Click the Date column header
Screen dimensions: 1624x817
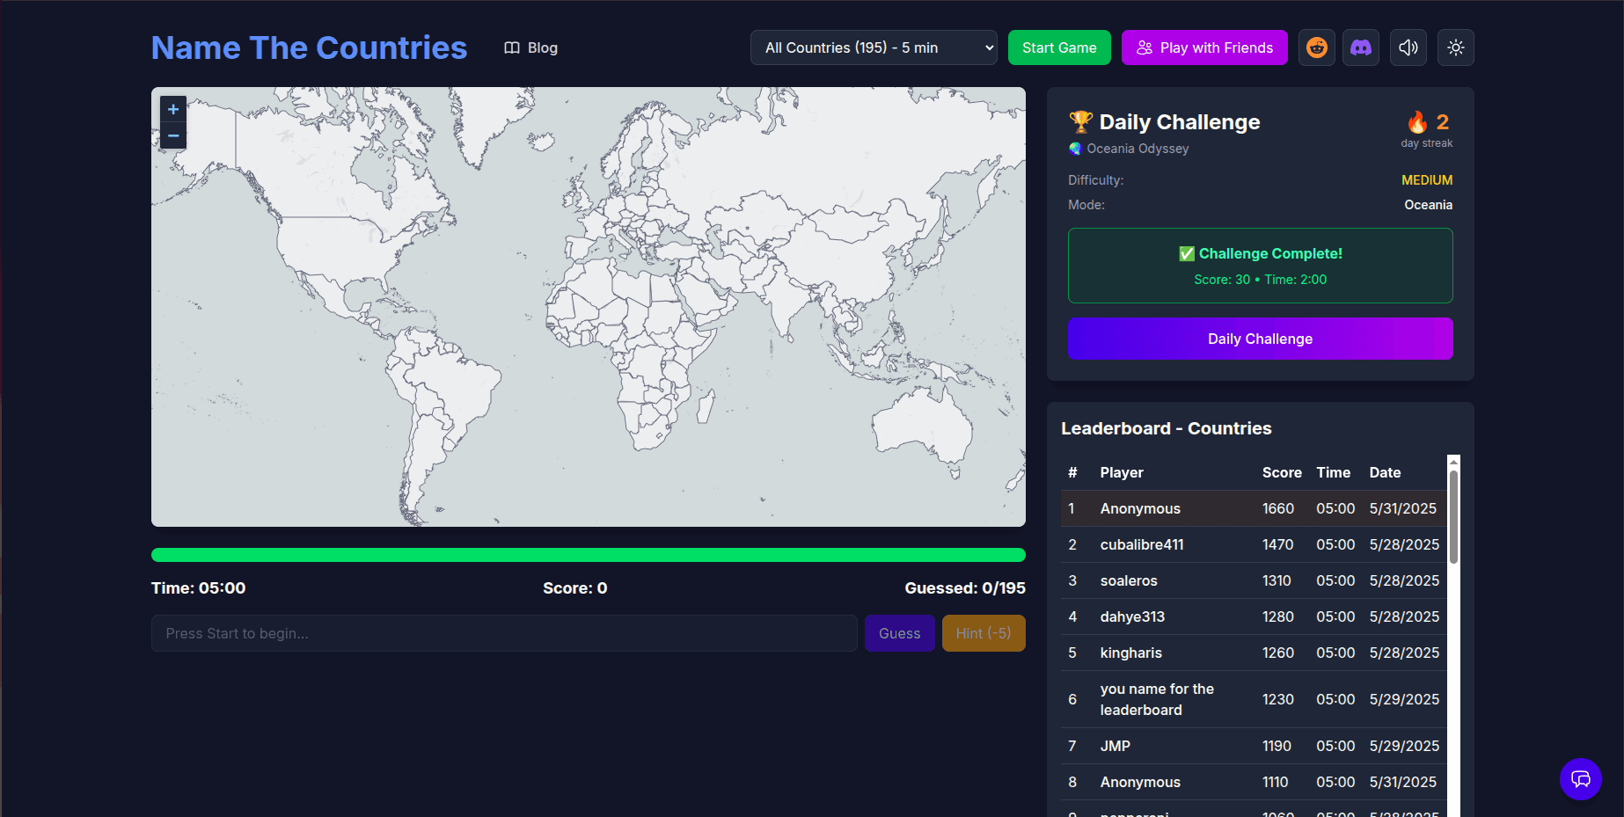coord(1385,472)
